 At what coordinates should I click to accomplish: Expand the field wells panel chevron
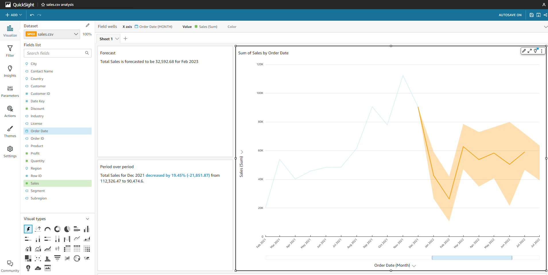pyautogui.click(x=545, y=27)
